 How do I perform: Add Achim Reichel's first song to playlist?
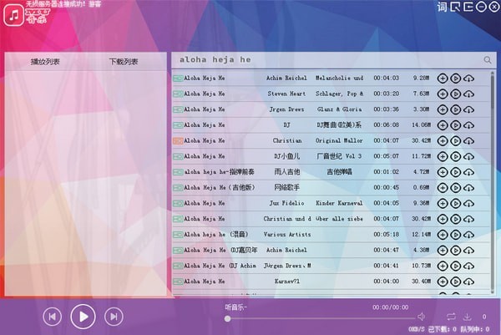pyautogui.click(x=442, y=78)
